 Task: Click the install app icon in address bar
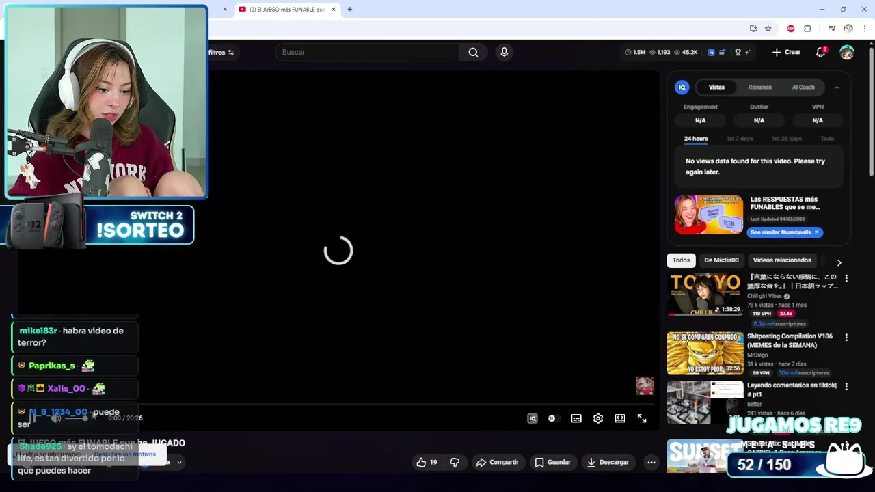(753, 29)
